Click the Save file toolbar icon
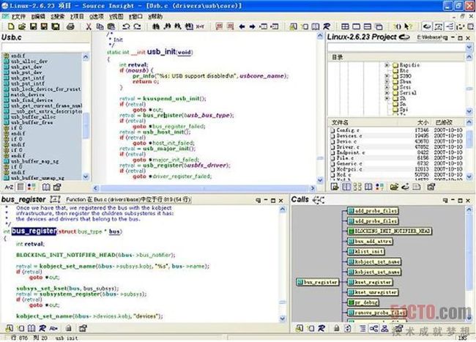Screen dimensions: 476x342 [33, 26]
